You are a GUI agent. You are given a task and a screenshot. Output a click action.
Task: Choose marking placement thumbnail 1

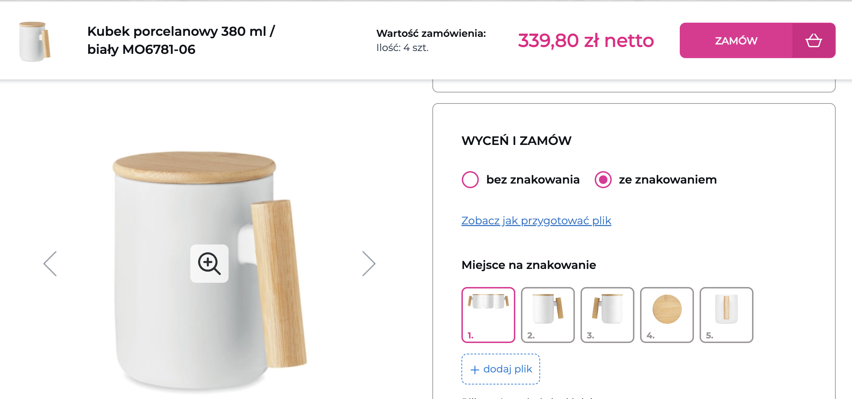[x=488, y=315]
